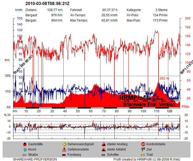Click the Gefahrenstelle warning triangle icon
The width and height of the screenshot is (193, 161).
click(x=64, y=149)
